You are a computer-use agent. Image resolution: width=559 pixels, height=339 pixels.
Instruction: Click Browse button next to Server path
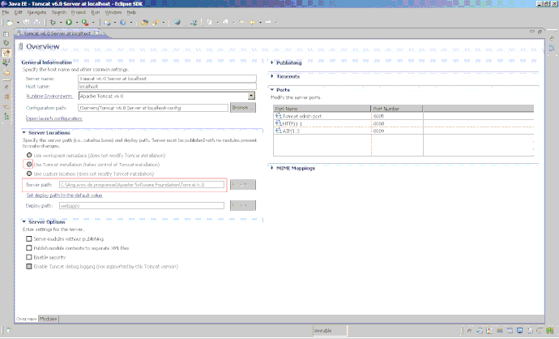pos(243,184)
